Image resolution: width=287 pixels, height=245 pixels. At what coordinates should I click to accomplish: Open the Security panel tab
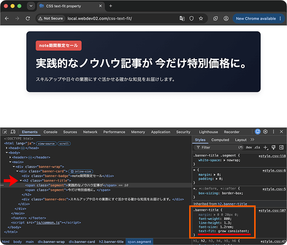coord(183,132)
